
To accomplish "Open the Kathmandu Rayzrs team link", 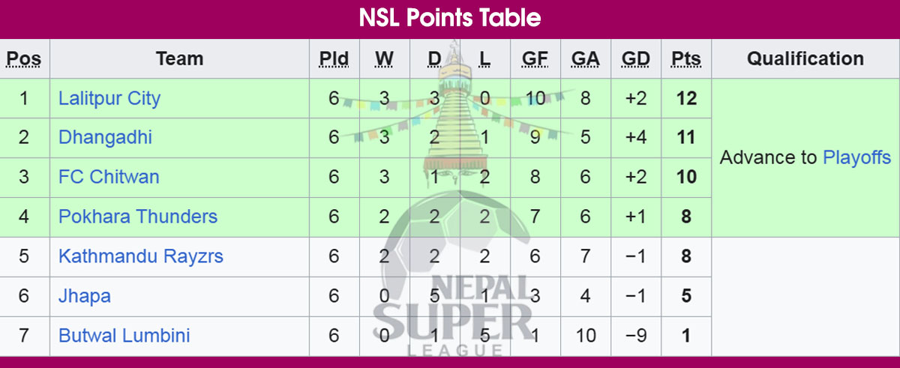I will coord(141,256).
